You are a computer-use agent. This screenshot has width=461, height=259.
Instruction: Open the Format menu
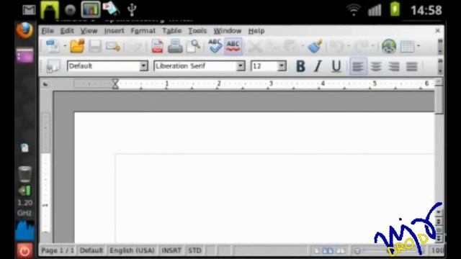[143, 31]
